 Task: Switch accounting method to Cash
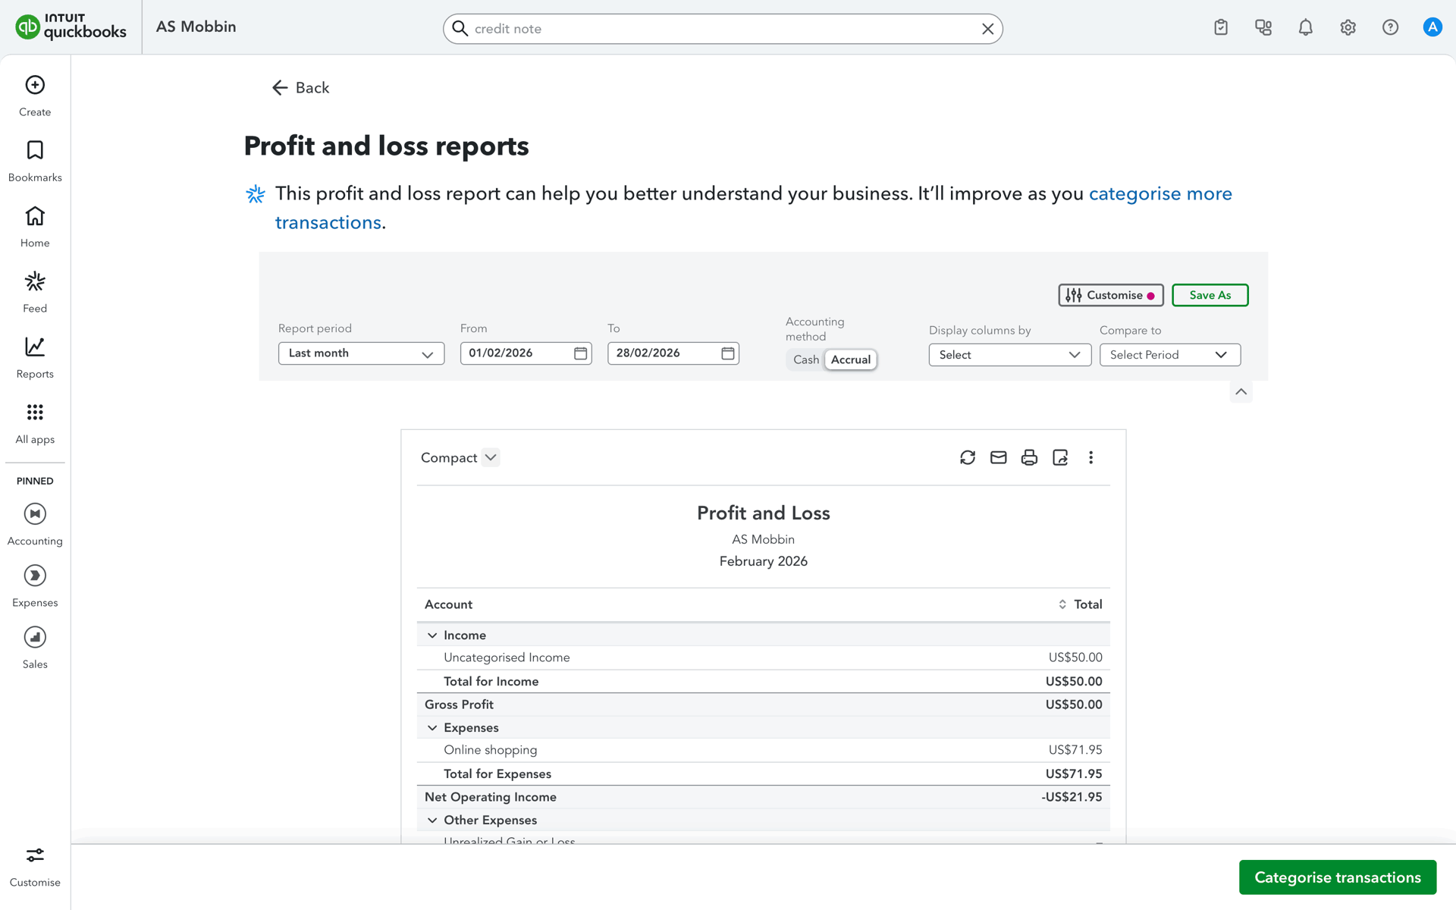click(x=806, y=359)
